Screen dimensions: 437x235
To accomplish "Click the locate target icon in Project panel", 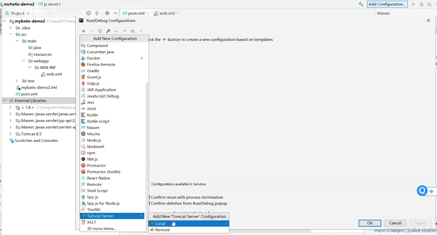I will pyautogui.click(x=89, y=13).
